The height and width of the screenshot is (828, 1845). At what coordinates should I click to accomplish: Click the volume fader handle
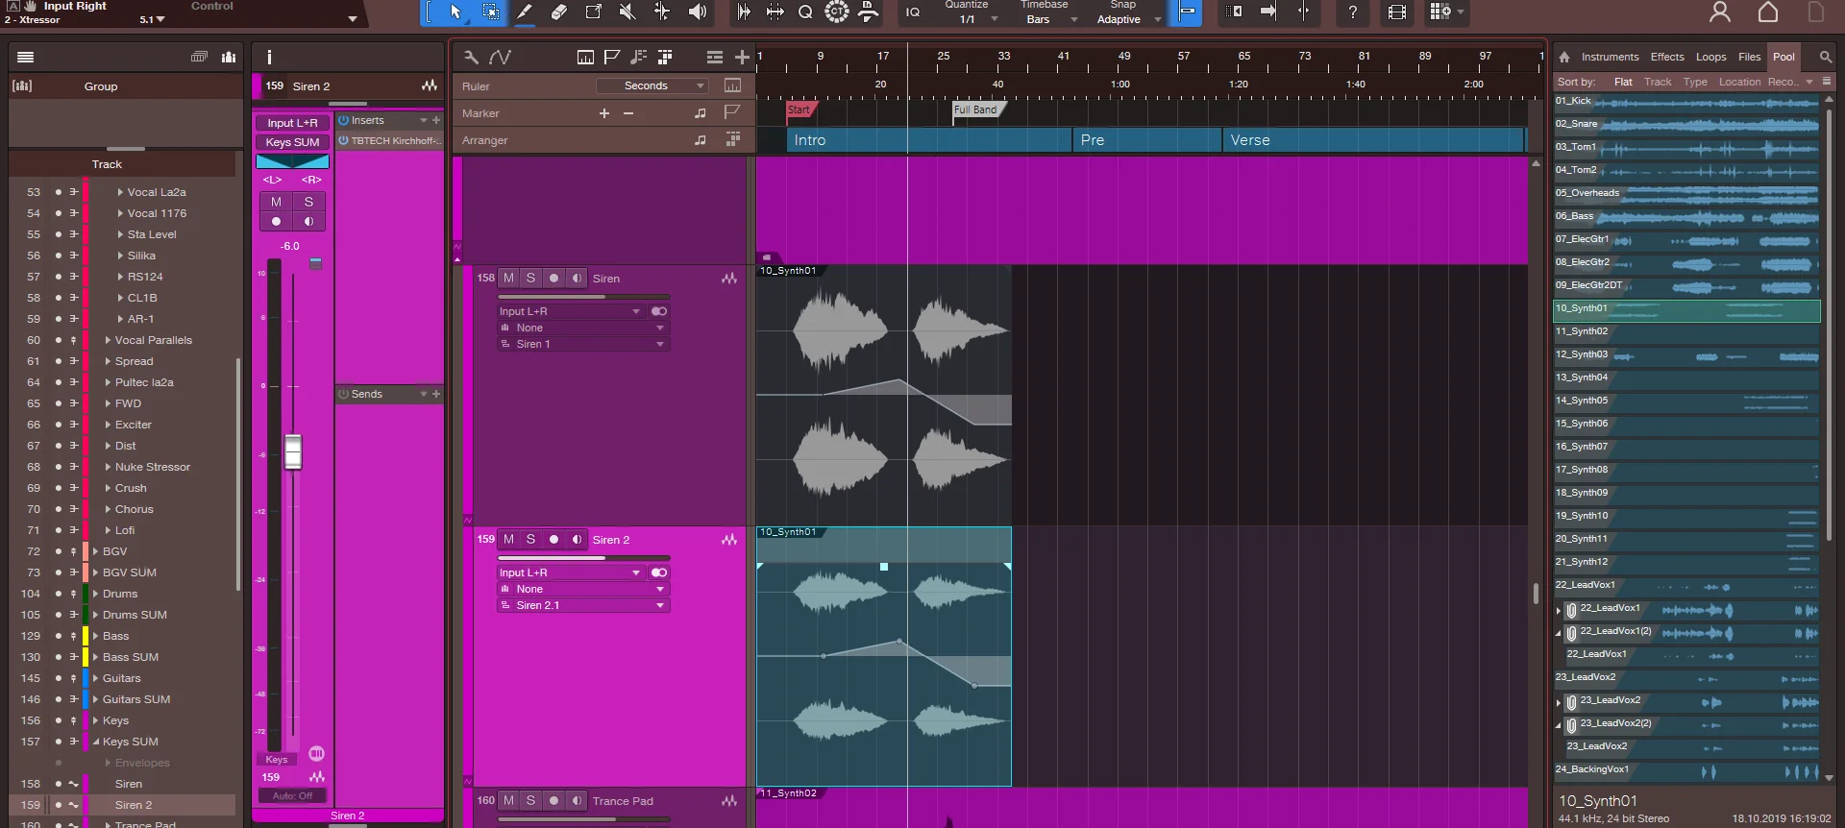coord(293,451)
